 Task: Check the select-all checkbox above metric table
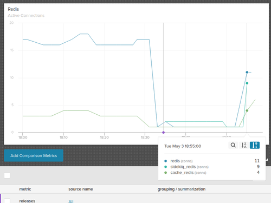(x=7, y=175)
